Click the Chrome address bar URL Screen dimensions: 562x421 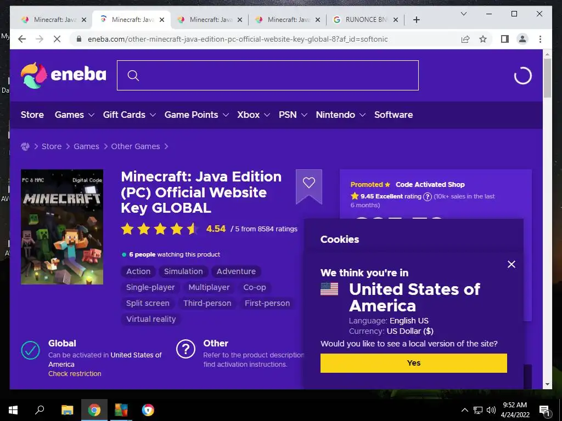pyautogui.click(x=238, y=39)
